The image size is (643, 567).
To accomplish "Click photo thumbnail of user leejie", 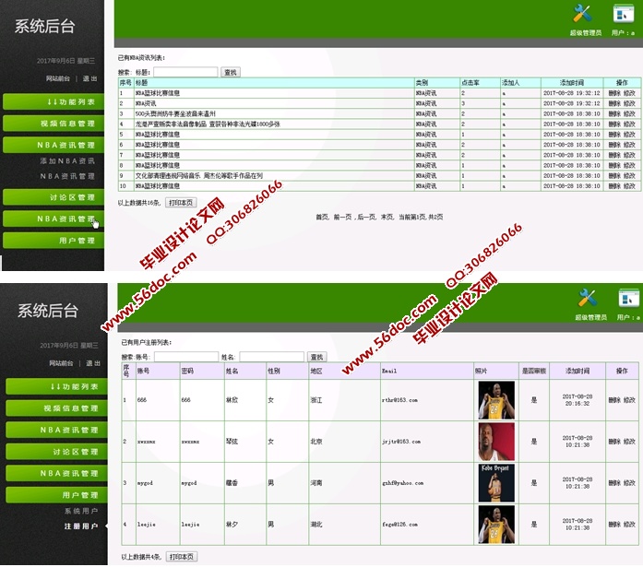I will [x=495, y=524].
